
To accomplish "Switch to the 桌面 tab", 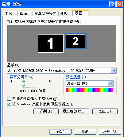I will [25, 13].
